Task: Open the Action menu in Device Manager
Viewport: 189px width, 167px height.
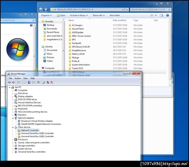Action: pyautogui.click(x=18, y=78)
